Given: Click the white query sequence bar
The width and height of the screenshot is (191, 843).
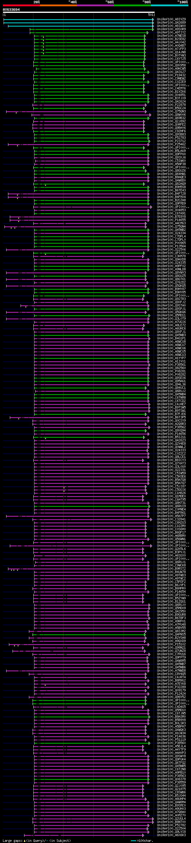Looking at the screenshot, I should pyautogui.click(x=79, y=13).
